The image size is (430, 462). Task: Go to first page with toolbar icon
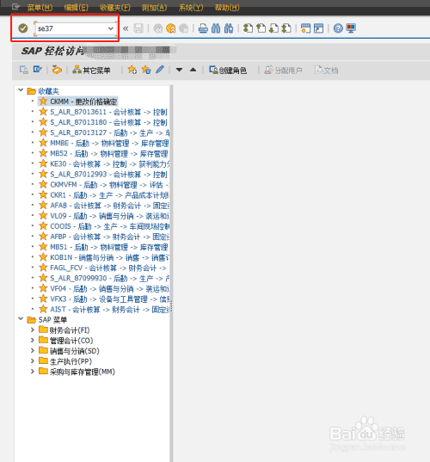pos(248,28)
